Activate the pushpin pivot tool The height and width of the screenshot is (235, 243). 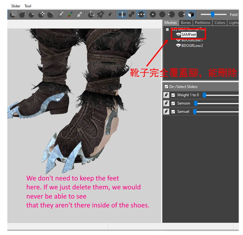point(101,14)
